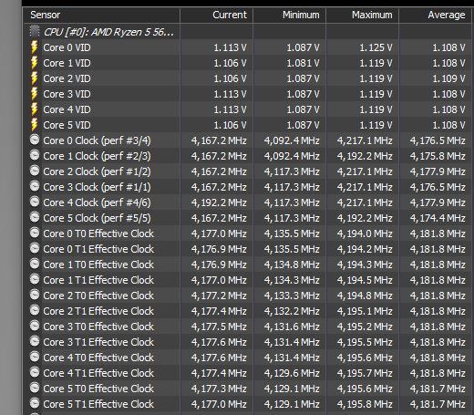Click clock icon beside Core 2 Clock (perf #1/2)
Viewport: 474px width, 415px height.
(35, 171)
